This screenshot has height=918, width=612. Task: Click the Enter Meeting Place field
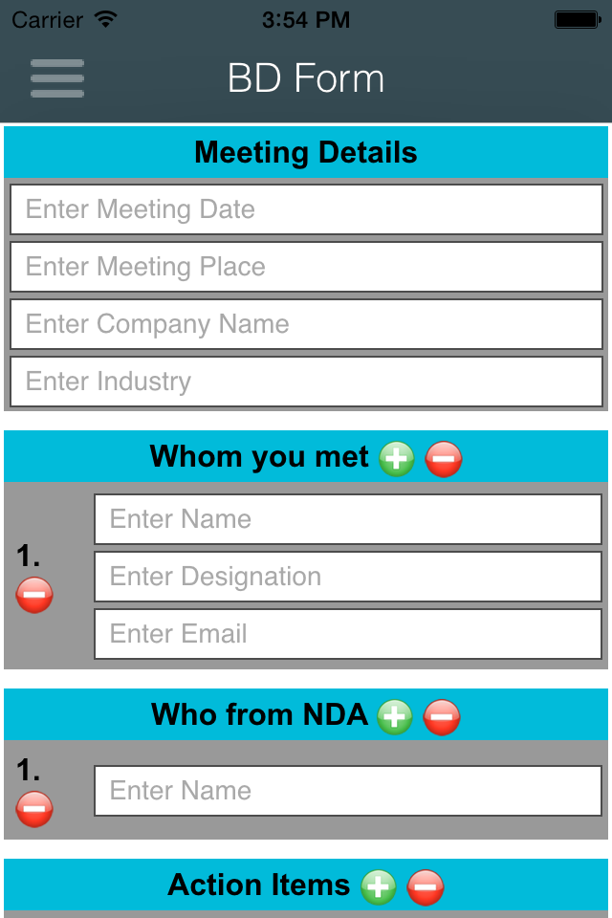pyautogui.click(x=306, y=267)
